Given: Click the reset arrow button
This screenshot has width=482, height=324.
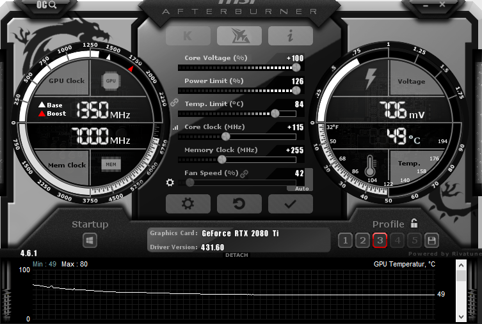Looking at the screenshot, I should (239, 204).
